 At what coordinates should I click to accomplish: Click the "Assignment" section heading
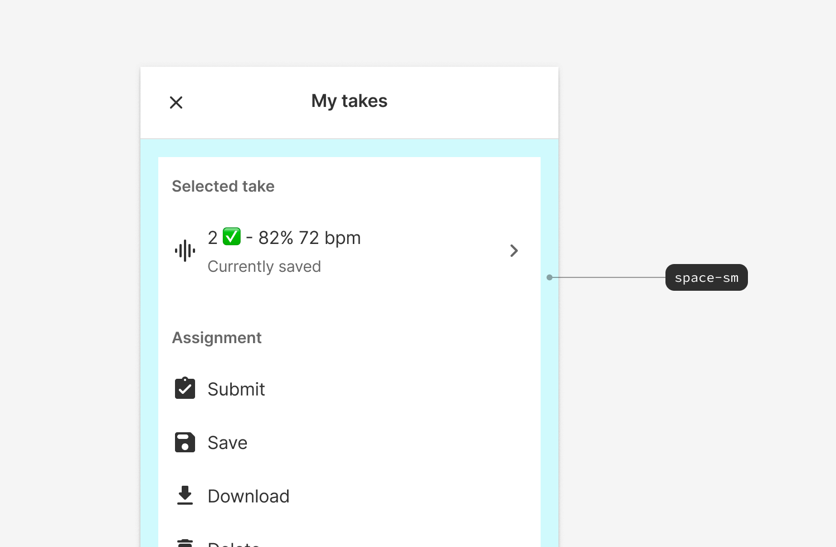217,338
